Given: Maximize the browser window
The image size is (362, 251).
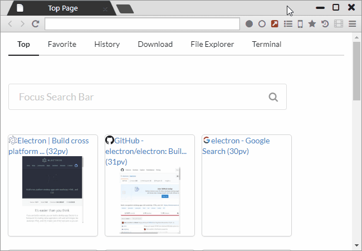Looking at the screenshot, I should (336, 7).
